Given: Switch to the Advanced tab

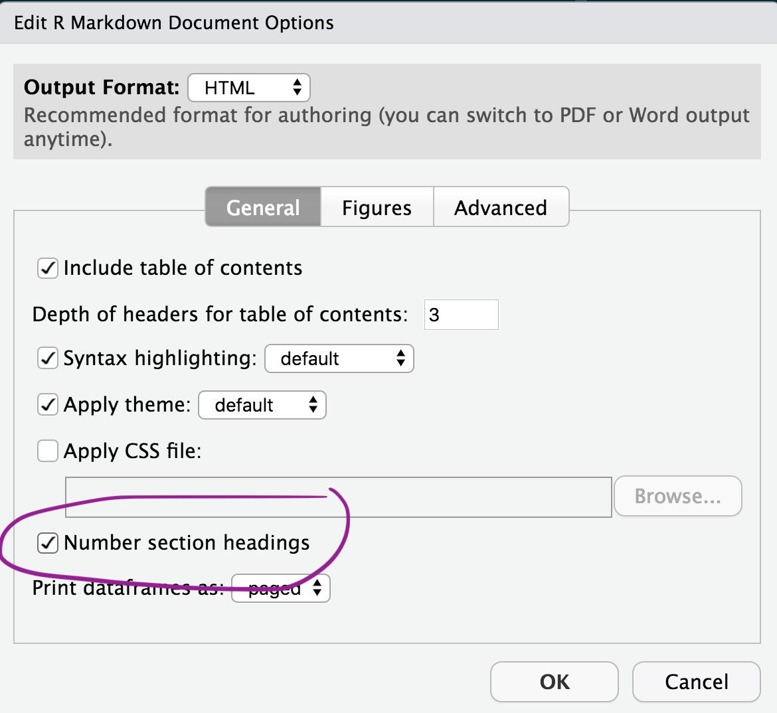Looking at the screenshot, I should click(x=501, y=206).
